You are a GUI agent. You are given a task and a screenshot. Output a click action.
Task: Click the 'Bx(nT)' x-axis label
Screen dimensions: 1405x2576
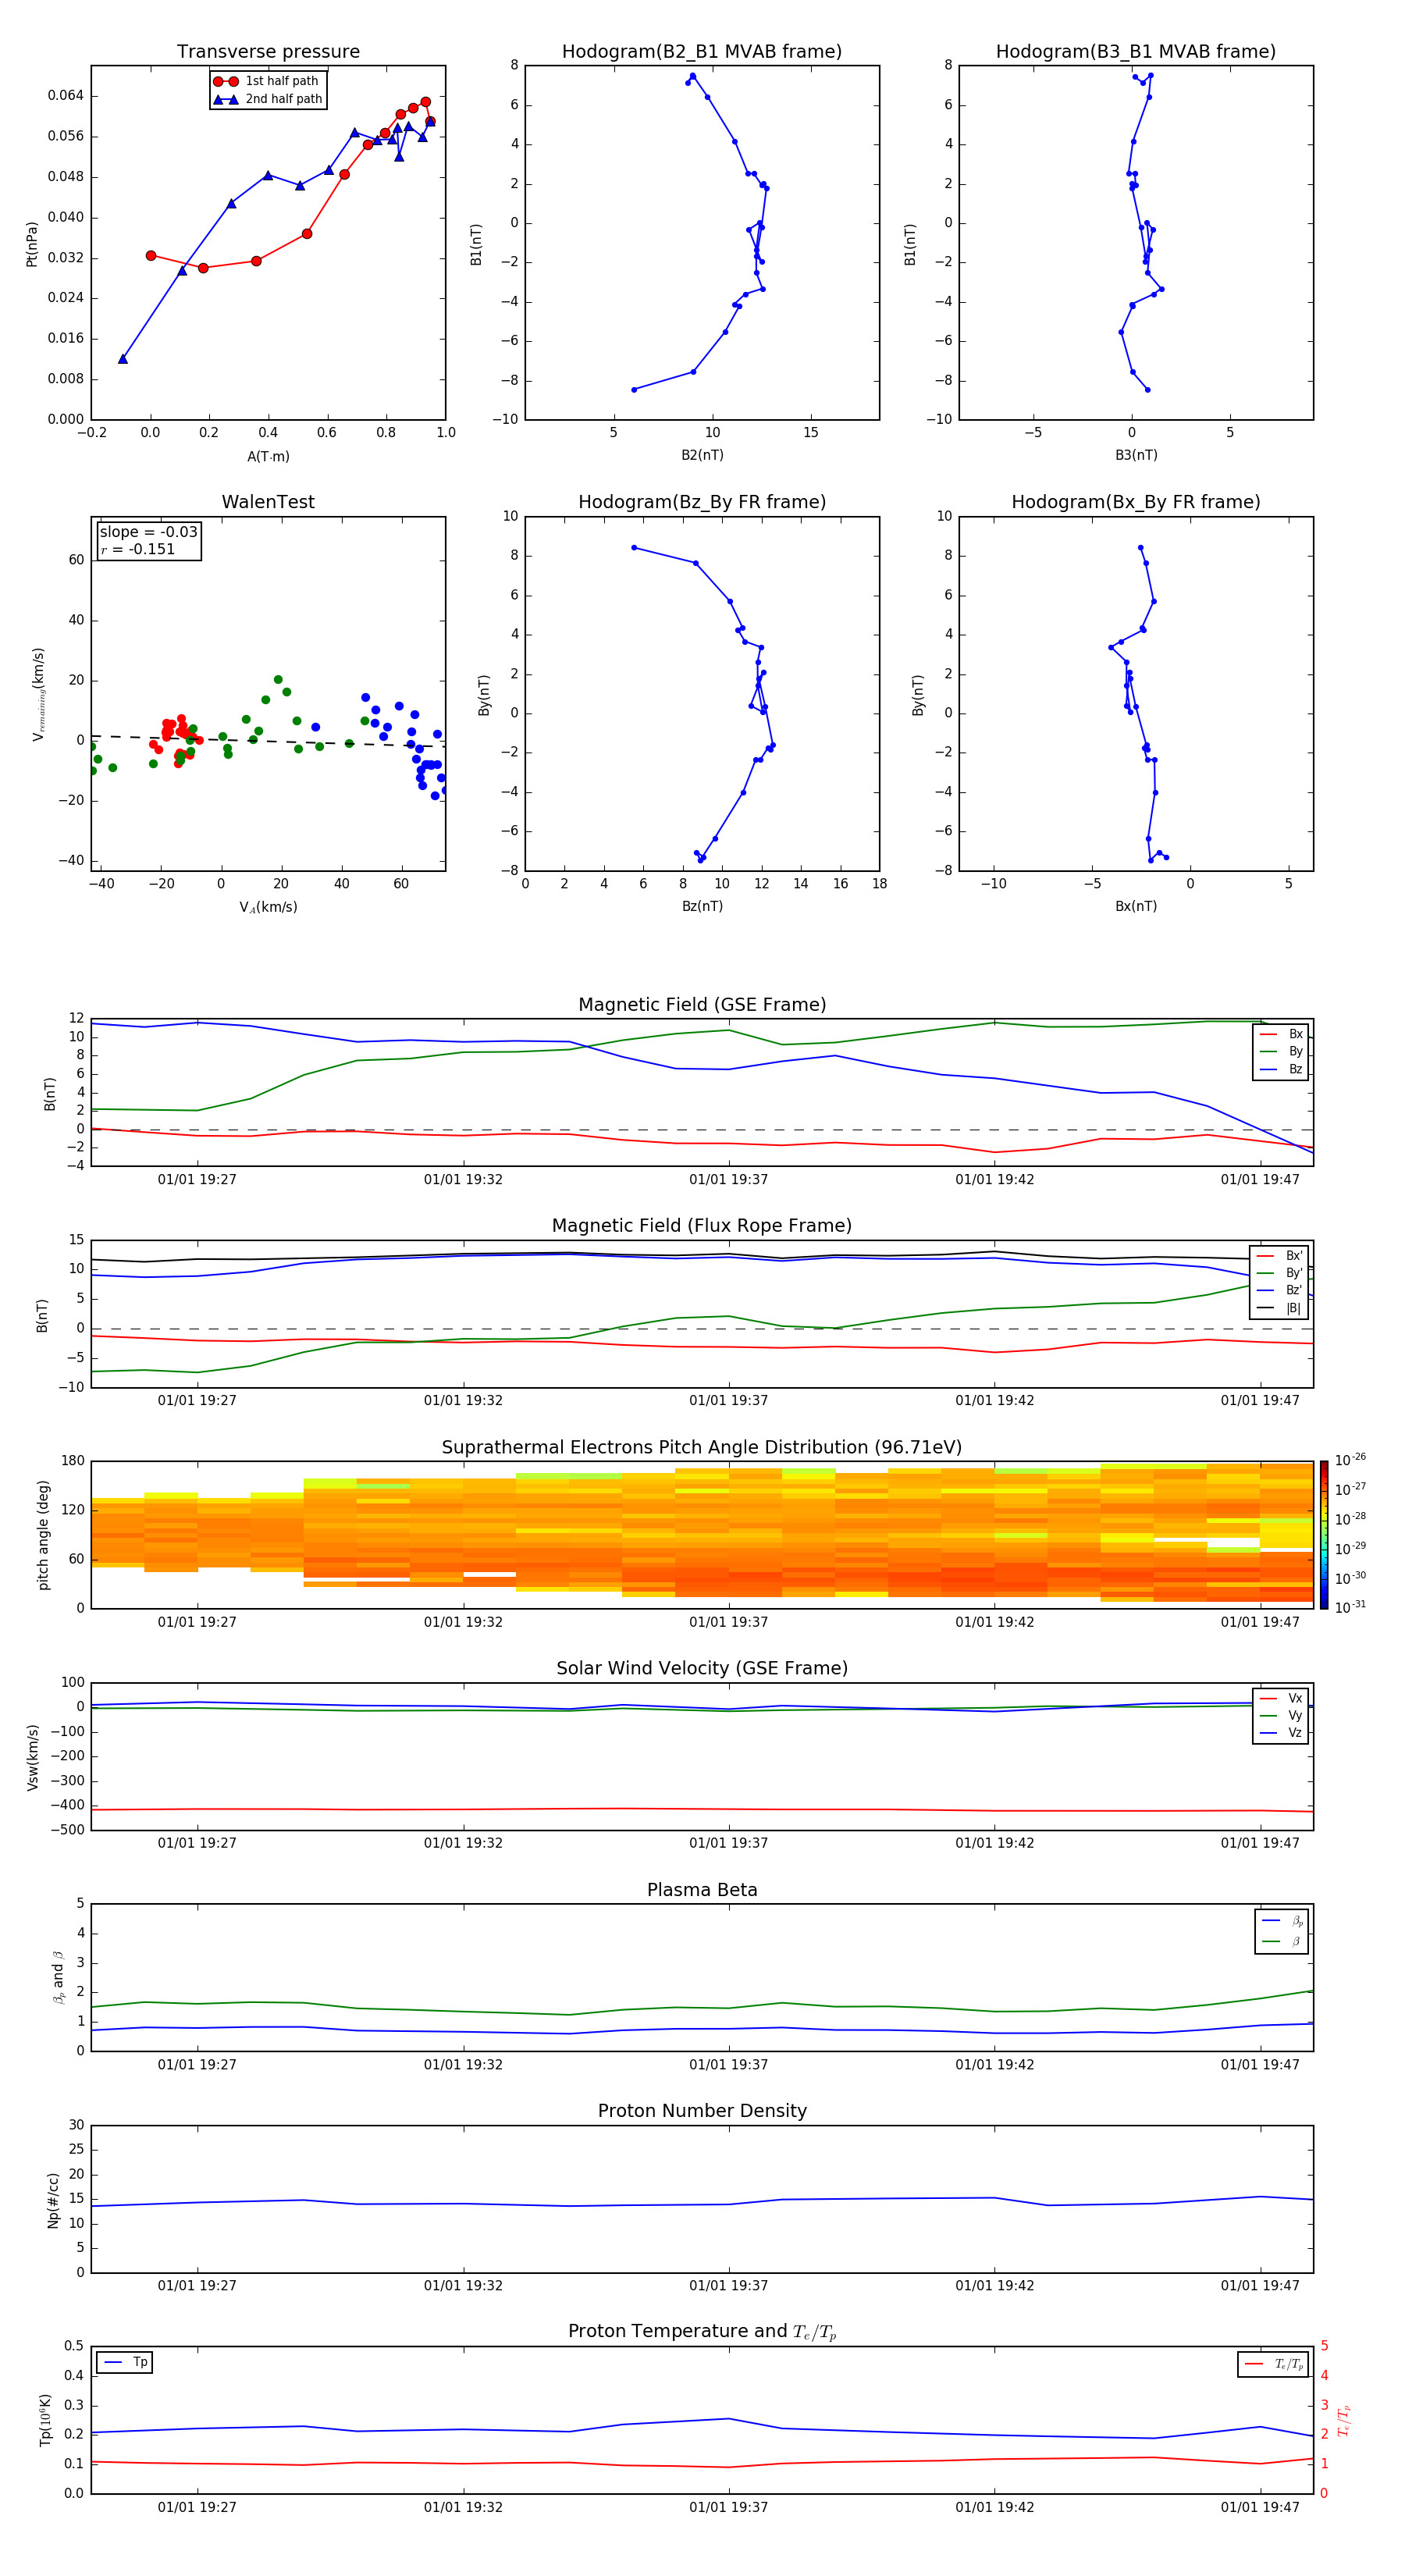point(1136,906)
